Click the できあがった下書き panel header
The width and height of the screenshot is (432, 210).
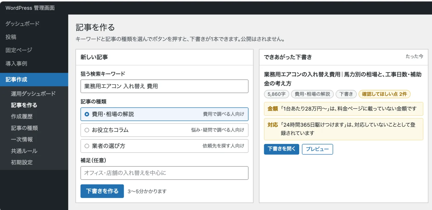[288, 57]
